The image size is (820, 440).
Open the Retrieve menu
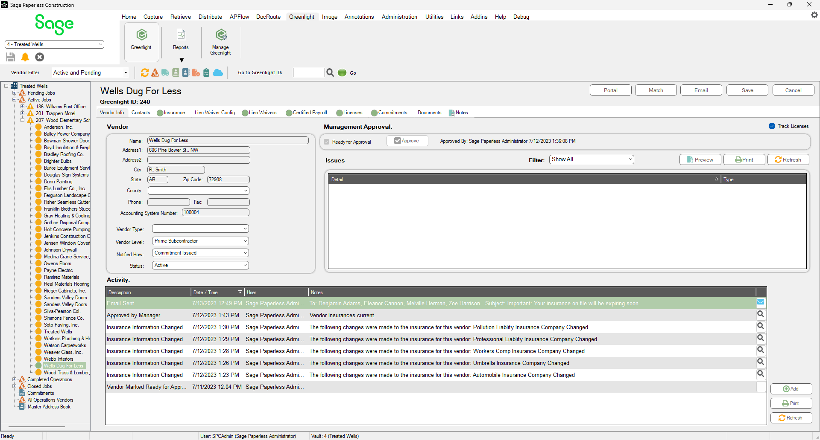[181, 17]
